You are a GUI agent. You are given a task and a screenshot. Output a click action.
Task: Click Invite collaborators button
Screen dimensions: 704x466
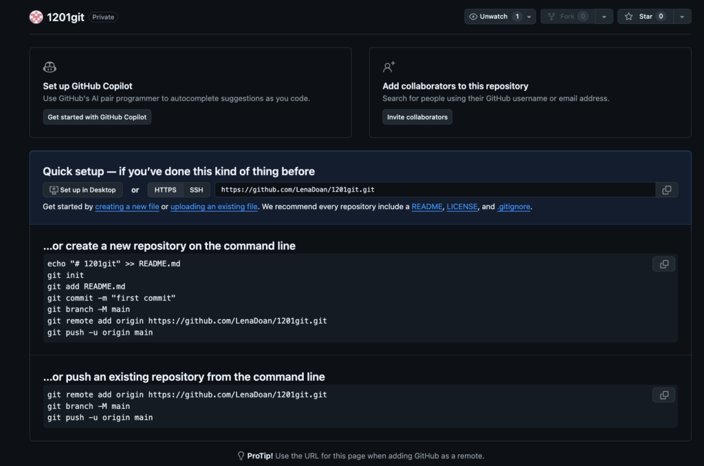[x=417, y=117]
